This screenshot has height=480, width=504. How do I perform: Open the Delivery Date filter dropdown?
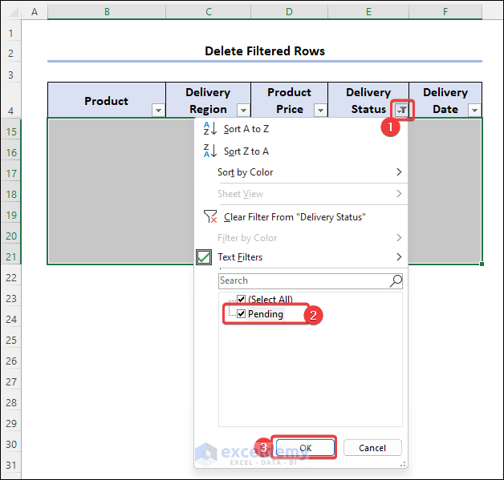[474, 111]
